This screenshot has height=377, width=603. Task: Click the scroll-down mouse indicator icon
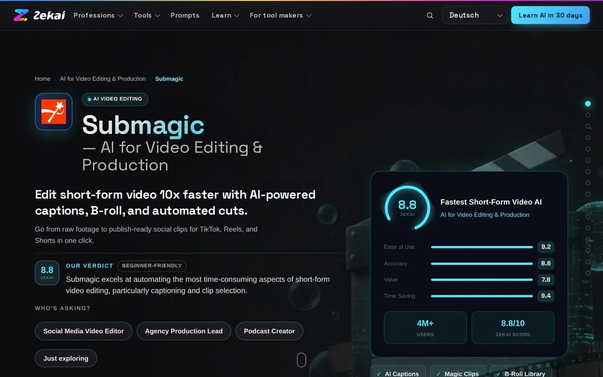coord(301,360)
